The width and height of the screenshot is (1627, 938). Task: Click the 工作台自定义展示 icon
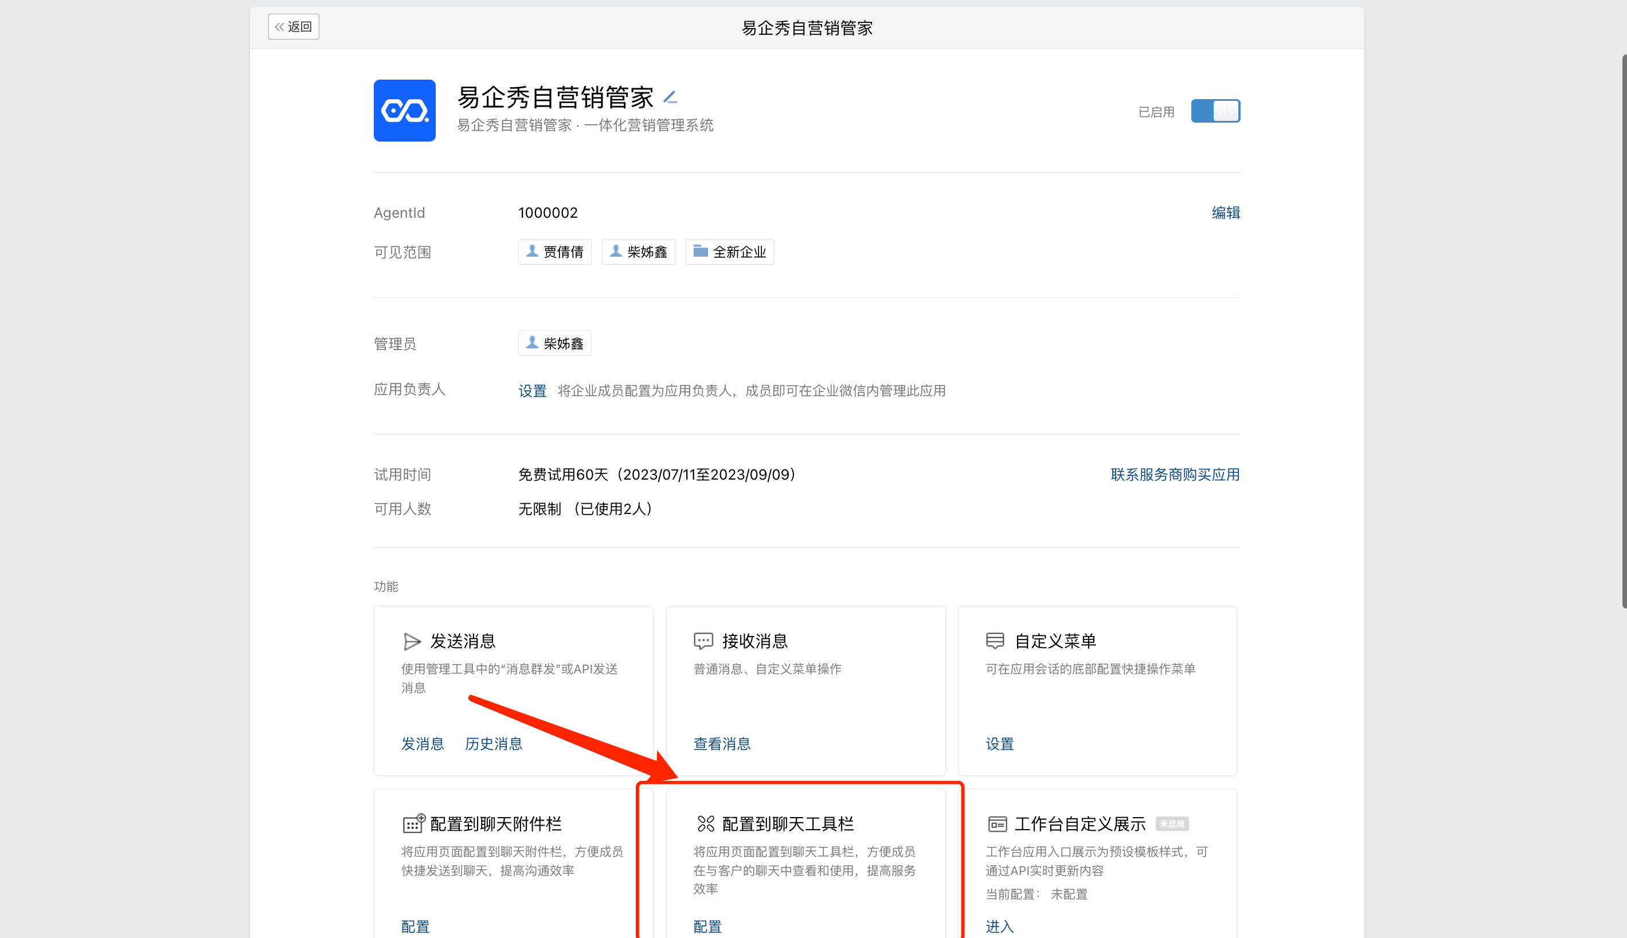tap(997, 824)
